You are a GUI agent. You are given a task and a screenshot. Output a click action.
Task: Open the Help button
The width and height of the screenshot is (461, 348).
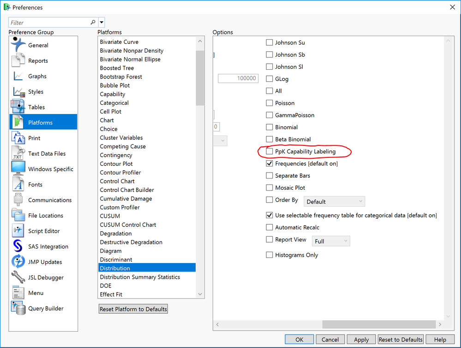pos(440,340)
